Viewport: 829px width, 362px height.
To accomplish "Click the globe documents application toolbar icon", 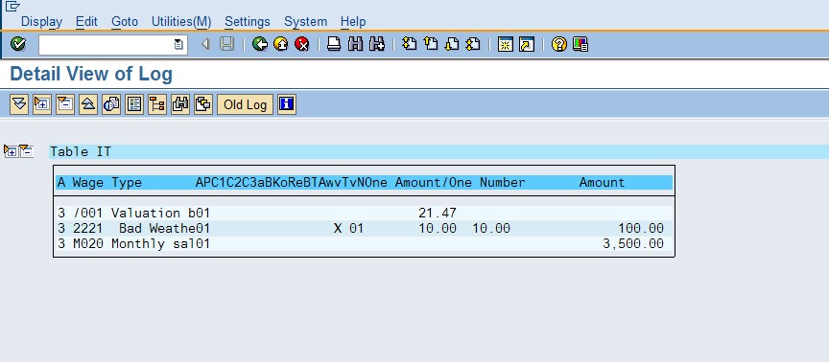I will click(x=111, y=104).
